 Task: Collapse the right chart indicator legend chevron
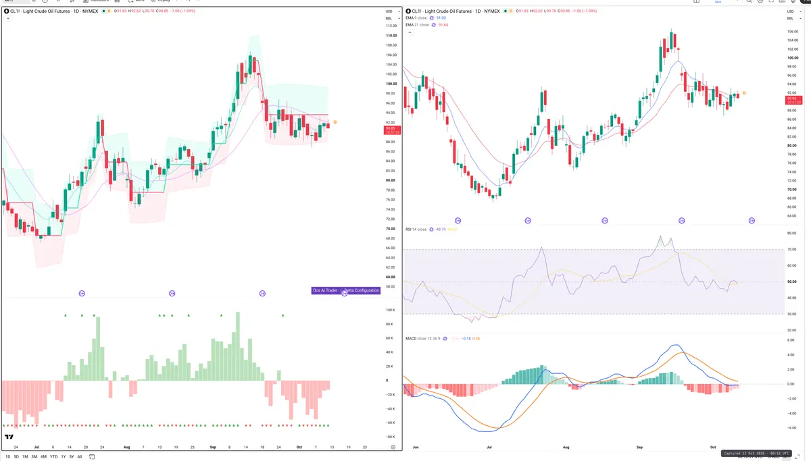[x=408, y=33]
